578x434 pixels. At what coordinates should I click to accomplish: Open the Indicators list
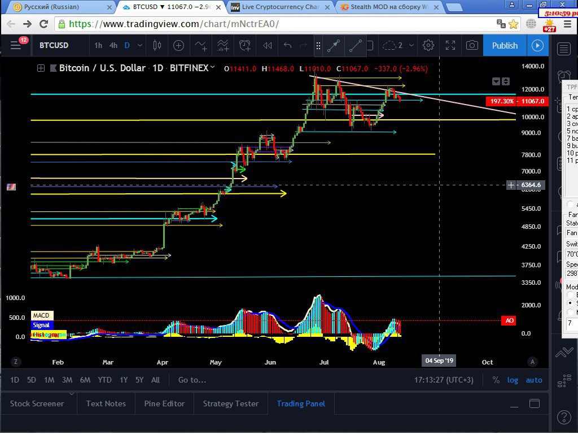point(201,45)
